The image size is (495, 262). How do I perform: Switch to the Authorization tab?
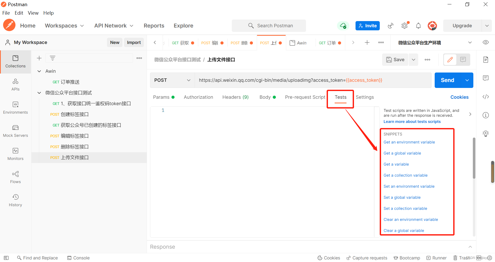coord(199,97)
